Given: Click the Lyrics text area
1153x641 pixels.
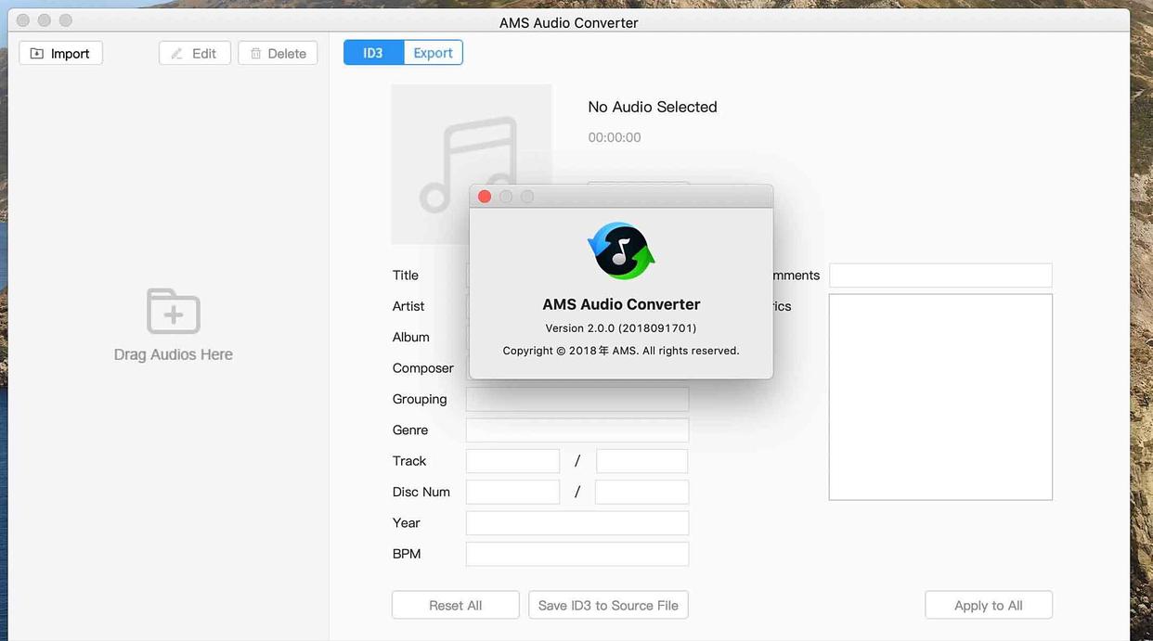Looking at the screenshot, I should [x=940, y=397].
